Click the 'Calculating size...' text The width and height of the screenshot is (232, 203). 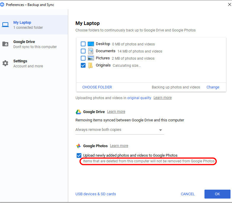[127, 66]
